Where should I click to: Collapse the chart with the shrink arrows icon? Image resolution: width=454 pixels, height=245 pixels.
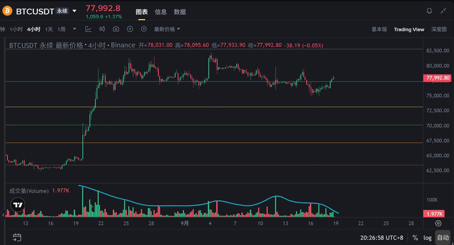pos(443,11)
